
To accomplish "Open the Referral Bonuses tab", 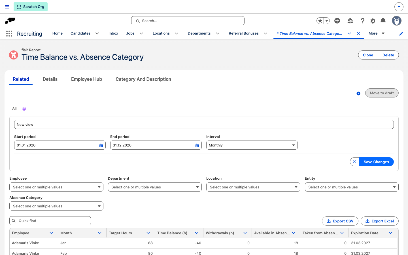I will point(244,33).
